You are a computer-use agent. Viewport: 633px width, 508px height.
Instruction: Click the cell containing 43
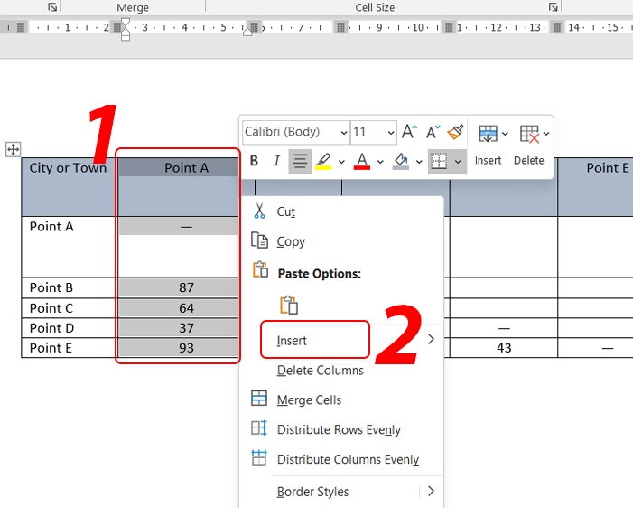click(x=503, y=348)
